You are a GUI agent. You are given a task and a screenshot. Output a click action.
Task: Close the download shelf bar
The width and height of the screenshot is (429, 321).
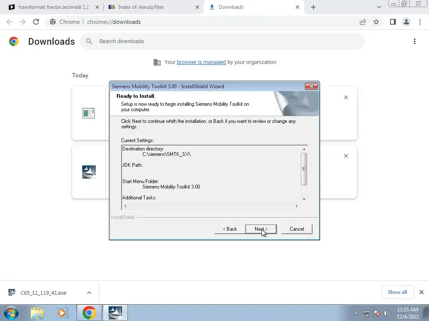click(x=421, y=292)
